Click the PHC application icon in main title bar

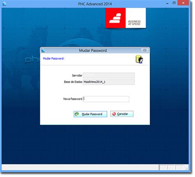click(4, 4)
